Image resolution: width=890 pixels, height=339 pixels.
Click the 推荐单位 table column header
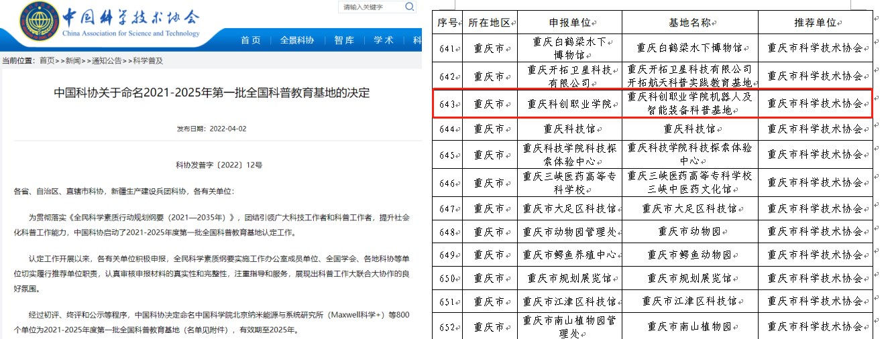(815, 22)
